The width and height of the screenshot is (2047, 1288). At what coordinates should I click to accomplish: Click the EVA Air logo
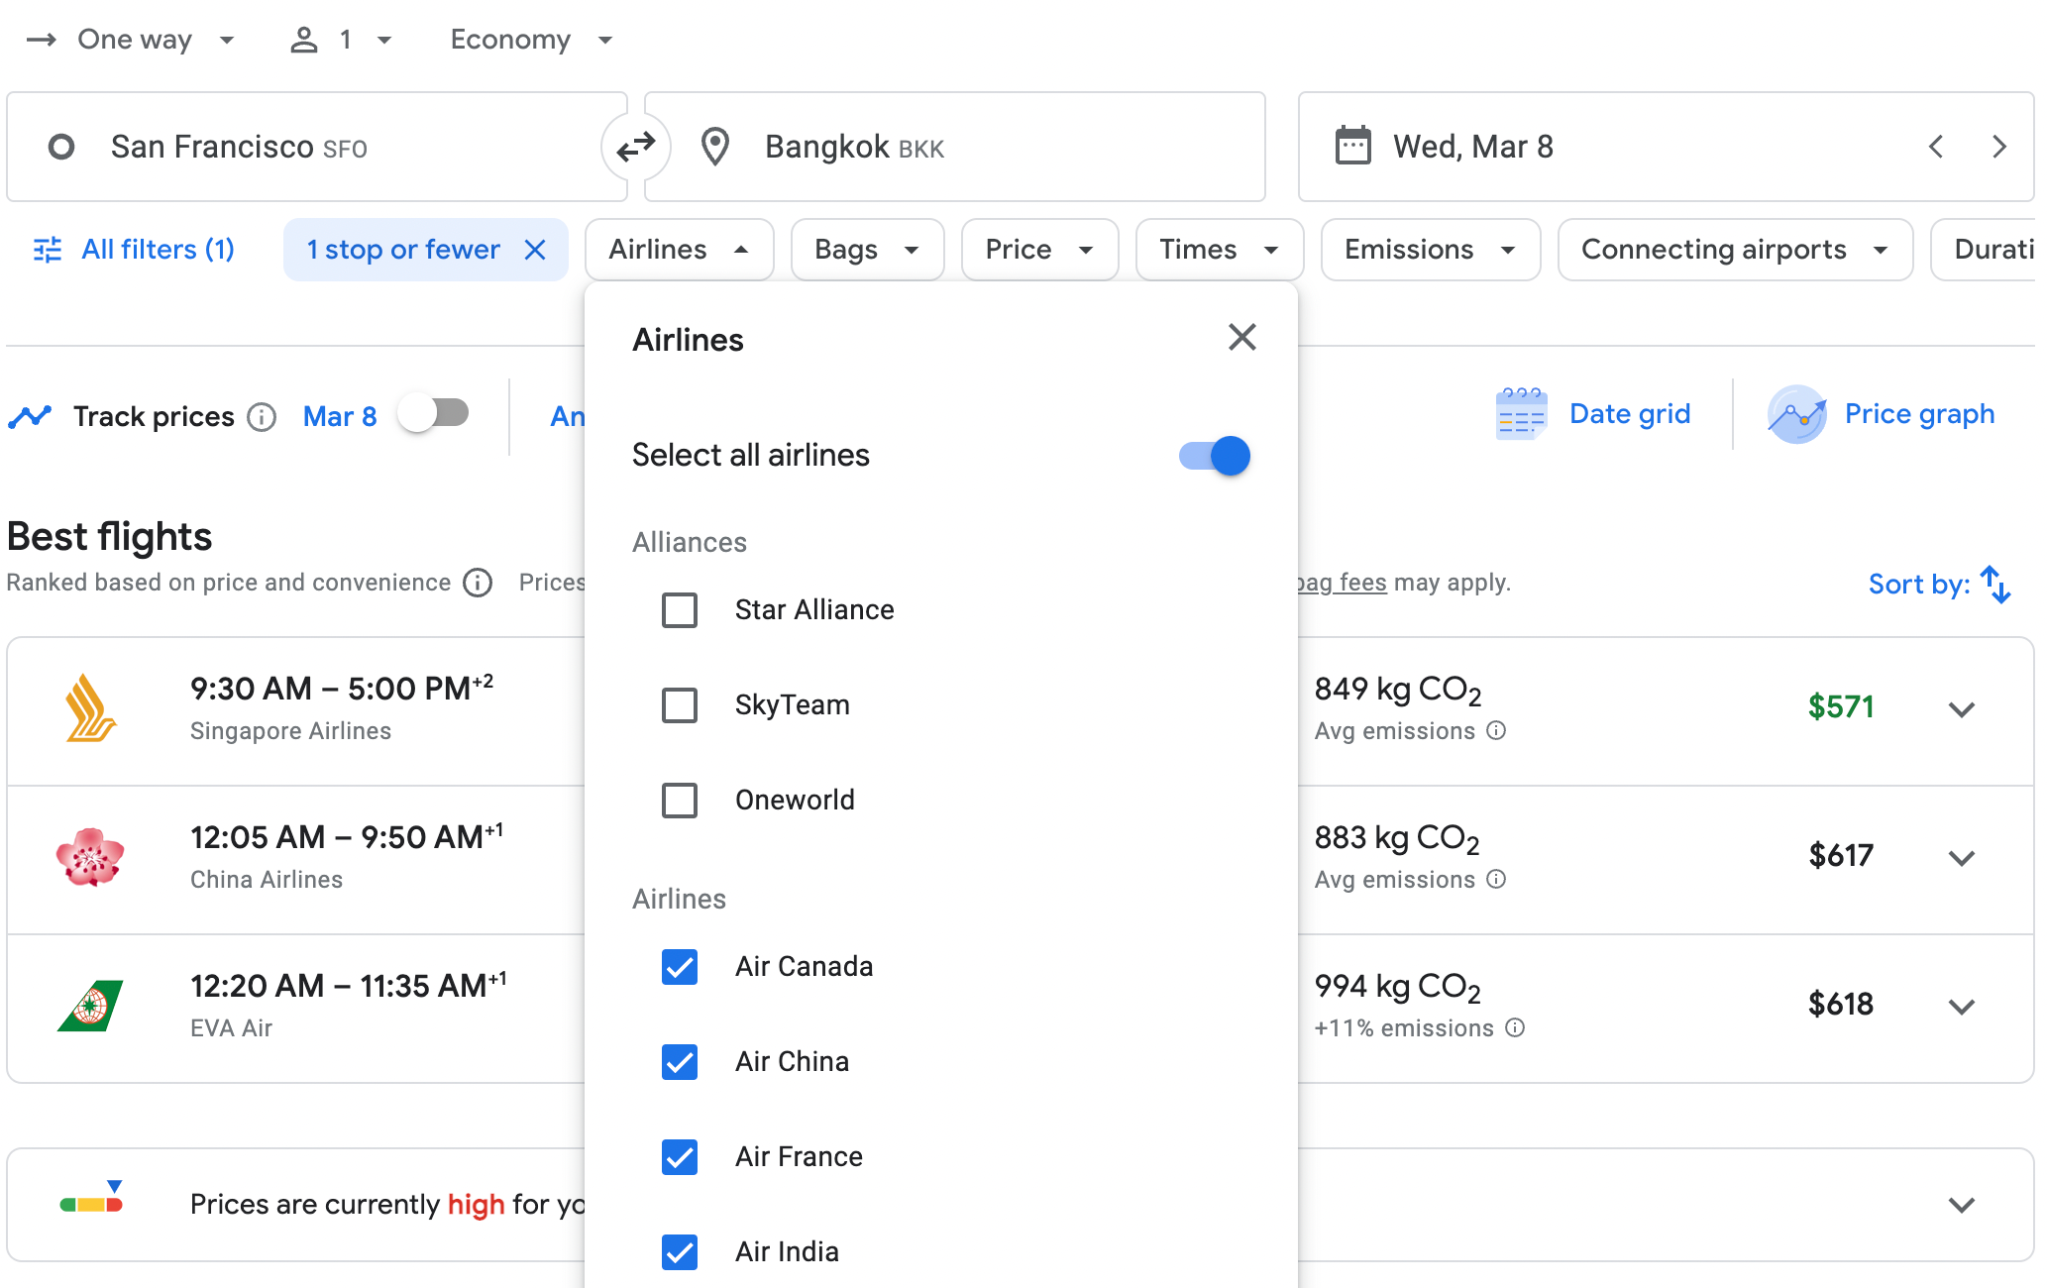pyautogui.click(x=91, y=1003)
